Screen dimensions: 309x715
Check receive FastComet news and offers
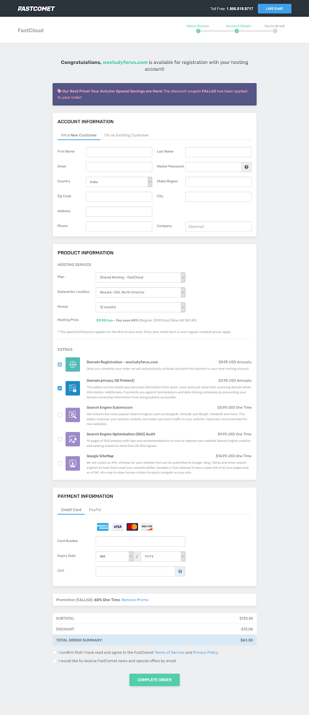pos(54,660)
